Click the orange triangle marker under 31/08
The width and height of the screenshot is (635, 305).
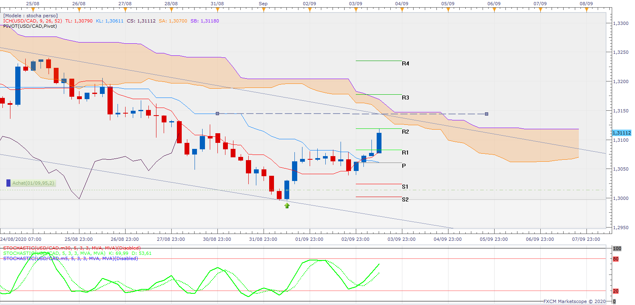click(217, 10)
